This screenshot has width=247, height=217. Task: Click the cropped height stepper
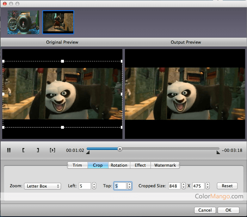(x=207, y=186)
